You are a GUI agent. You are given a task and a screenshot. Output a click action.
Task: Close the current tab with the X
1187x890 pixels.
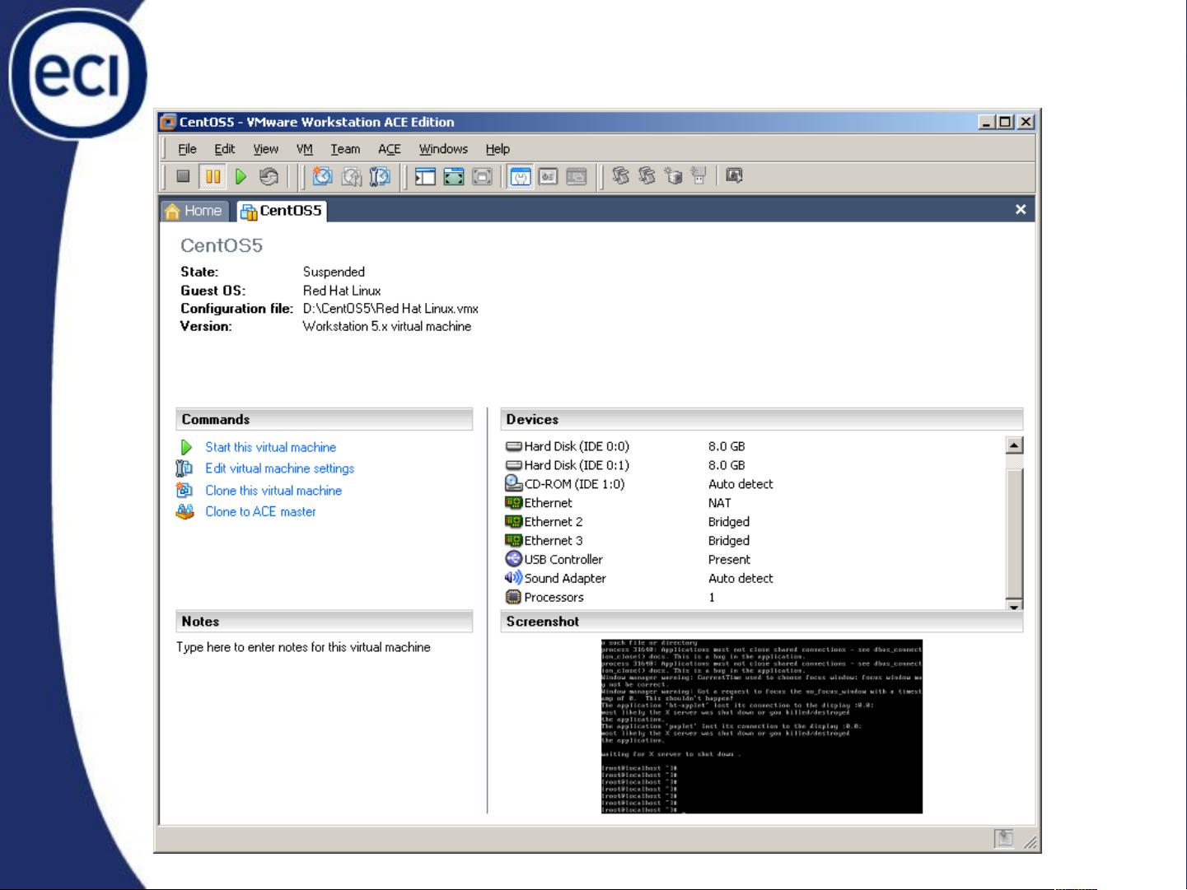pos(1021,209)
